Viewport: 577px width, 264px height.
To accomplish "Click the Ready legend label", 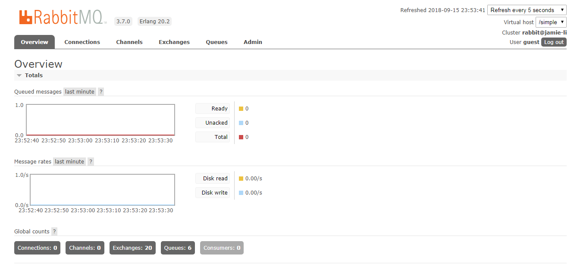I will (213, 108).
